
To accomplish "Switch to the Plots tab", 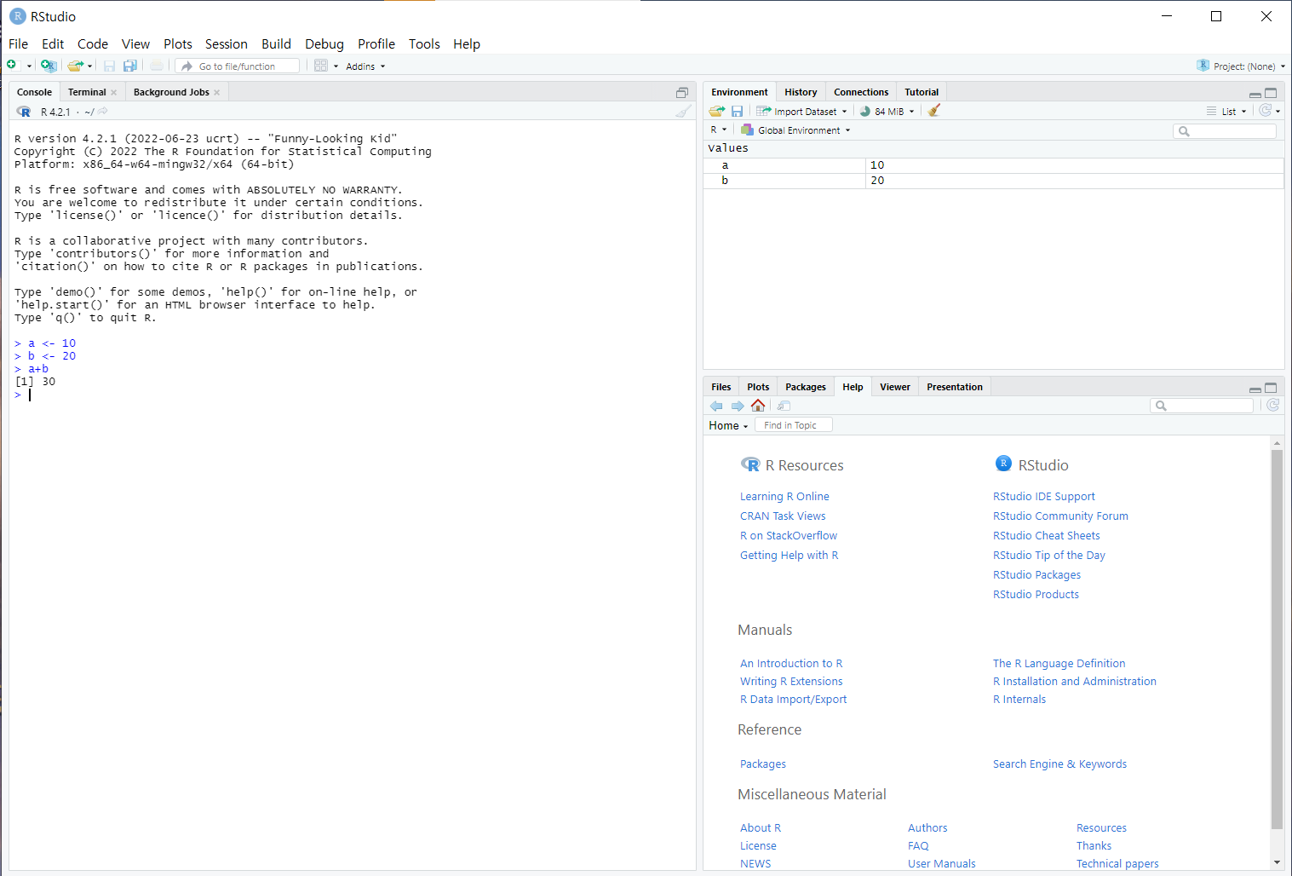I will (758, 387).
